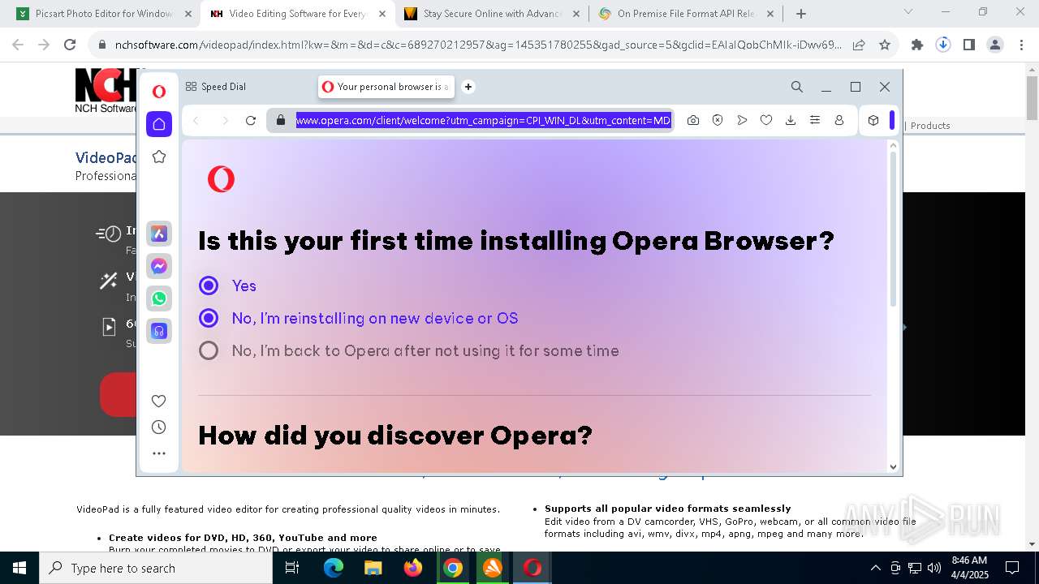Screen dimensions: 1039x584
Task: Switch to Stay Secure Online Chrome tab
Action: 491,14
